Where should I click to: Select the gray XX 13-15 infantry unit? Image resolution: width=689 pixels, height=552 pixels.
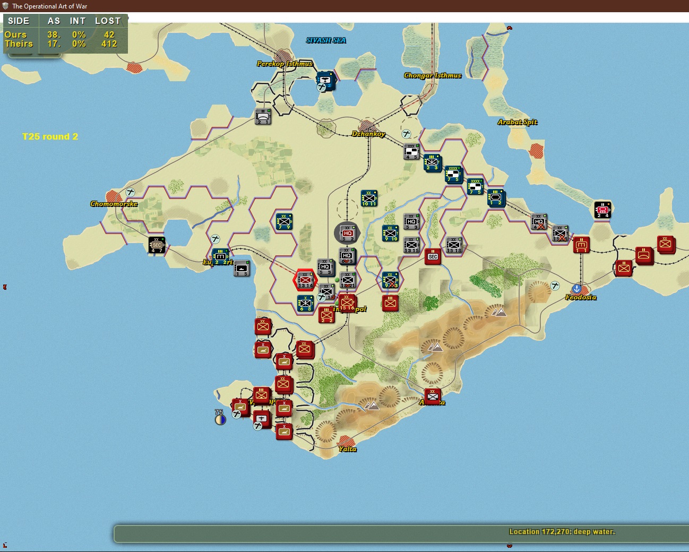411,245
